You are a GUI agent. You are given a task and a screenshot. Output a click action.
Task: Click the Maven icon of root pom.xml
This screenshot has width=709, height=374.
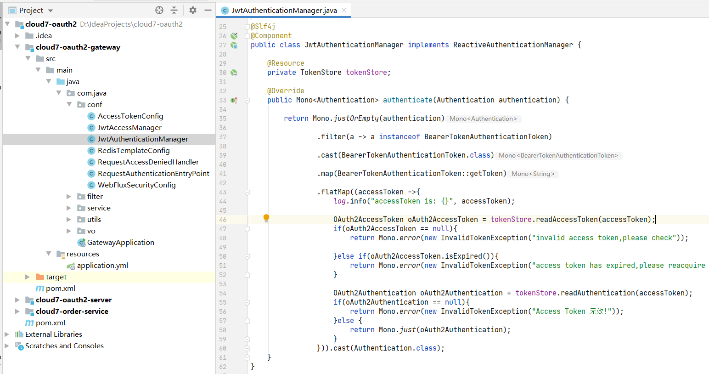tap(29, 323)
